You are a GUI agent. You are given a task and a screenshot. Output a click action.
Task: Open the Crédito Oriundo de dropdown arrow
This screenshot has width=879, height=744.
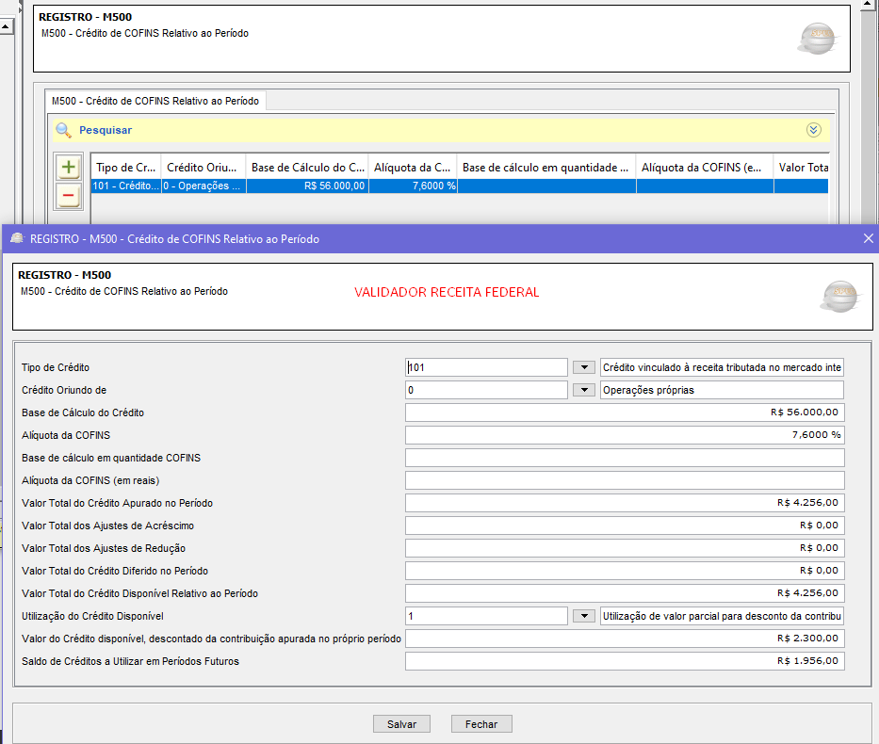584,390
